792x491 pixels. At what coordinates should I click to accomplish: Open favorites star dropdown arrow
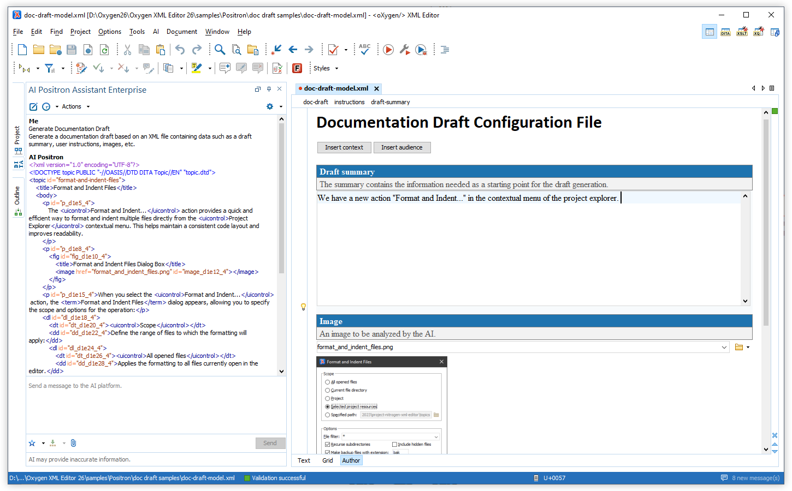[43, 443]
